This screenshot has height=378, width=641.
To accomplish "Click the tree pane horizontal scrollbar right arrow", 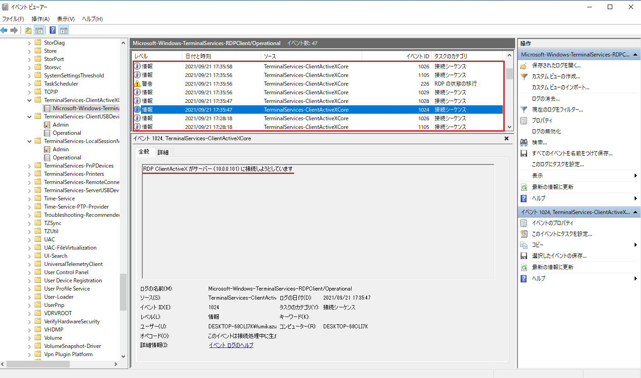I will 116,364.
